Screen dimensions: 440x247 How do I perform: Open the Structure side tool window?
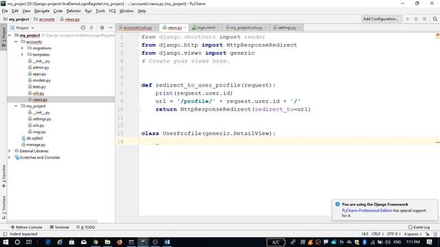point(3,207)
